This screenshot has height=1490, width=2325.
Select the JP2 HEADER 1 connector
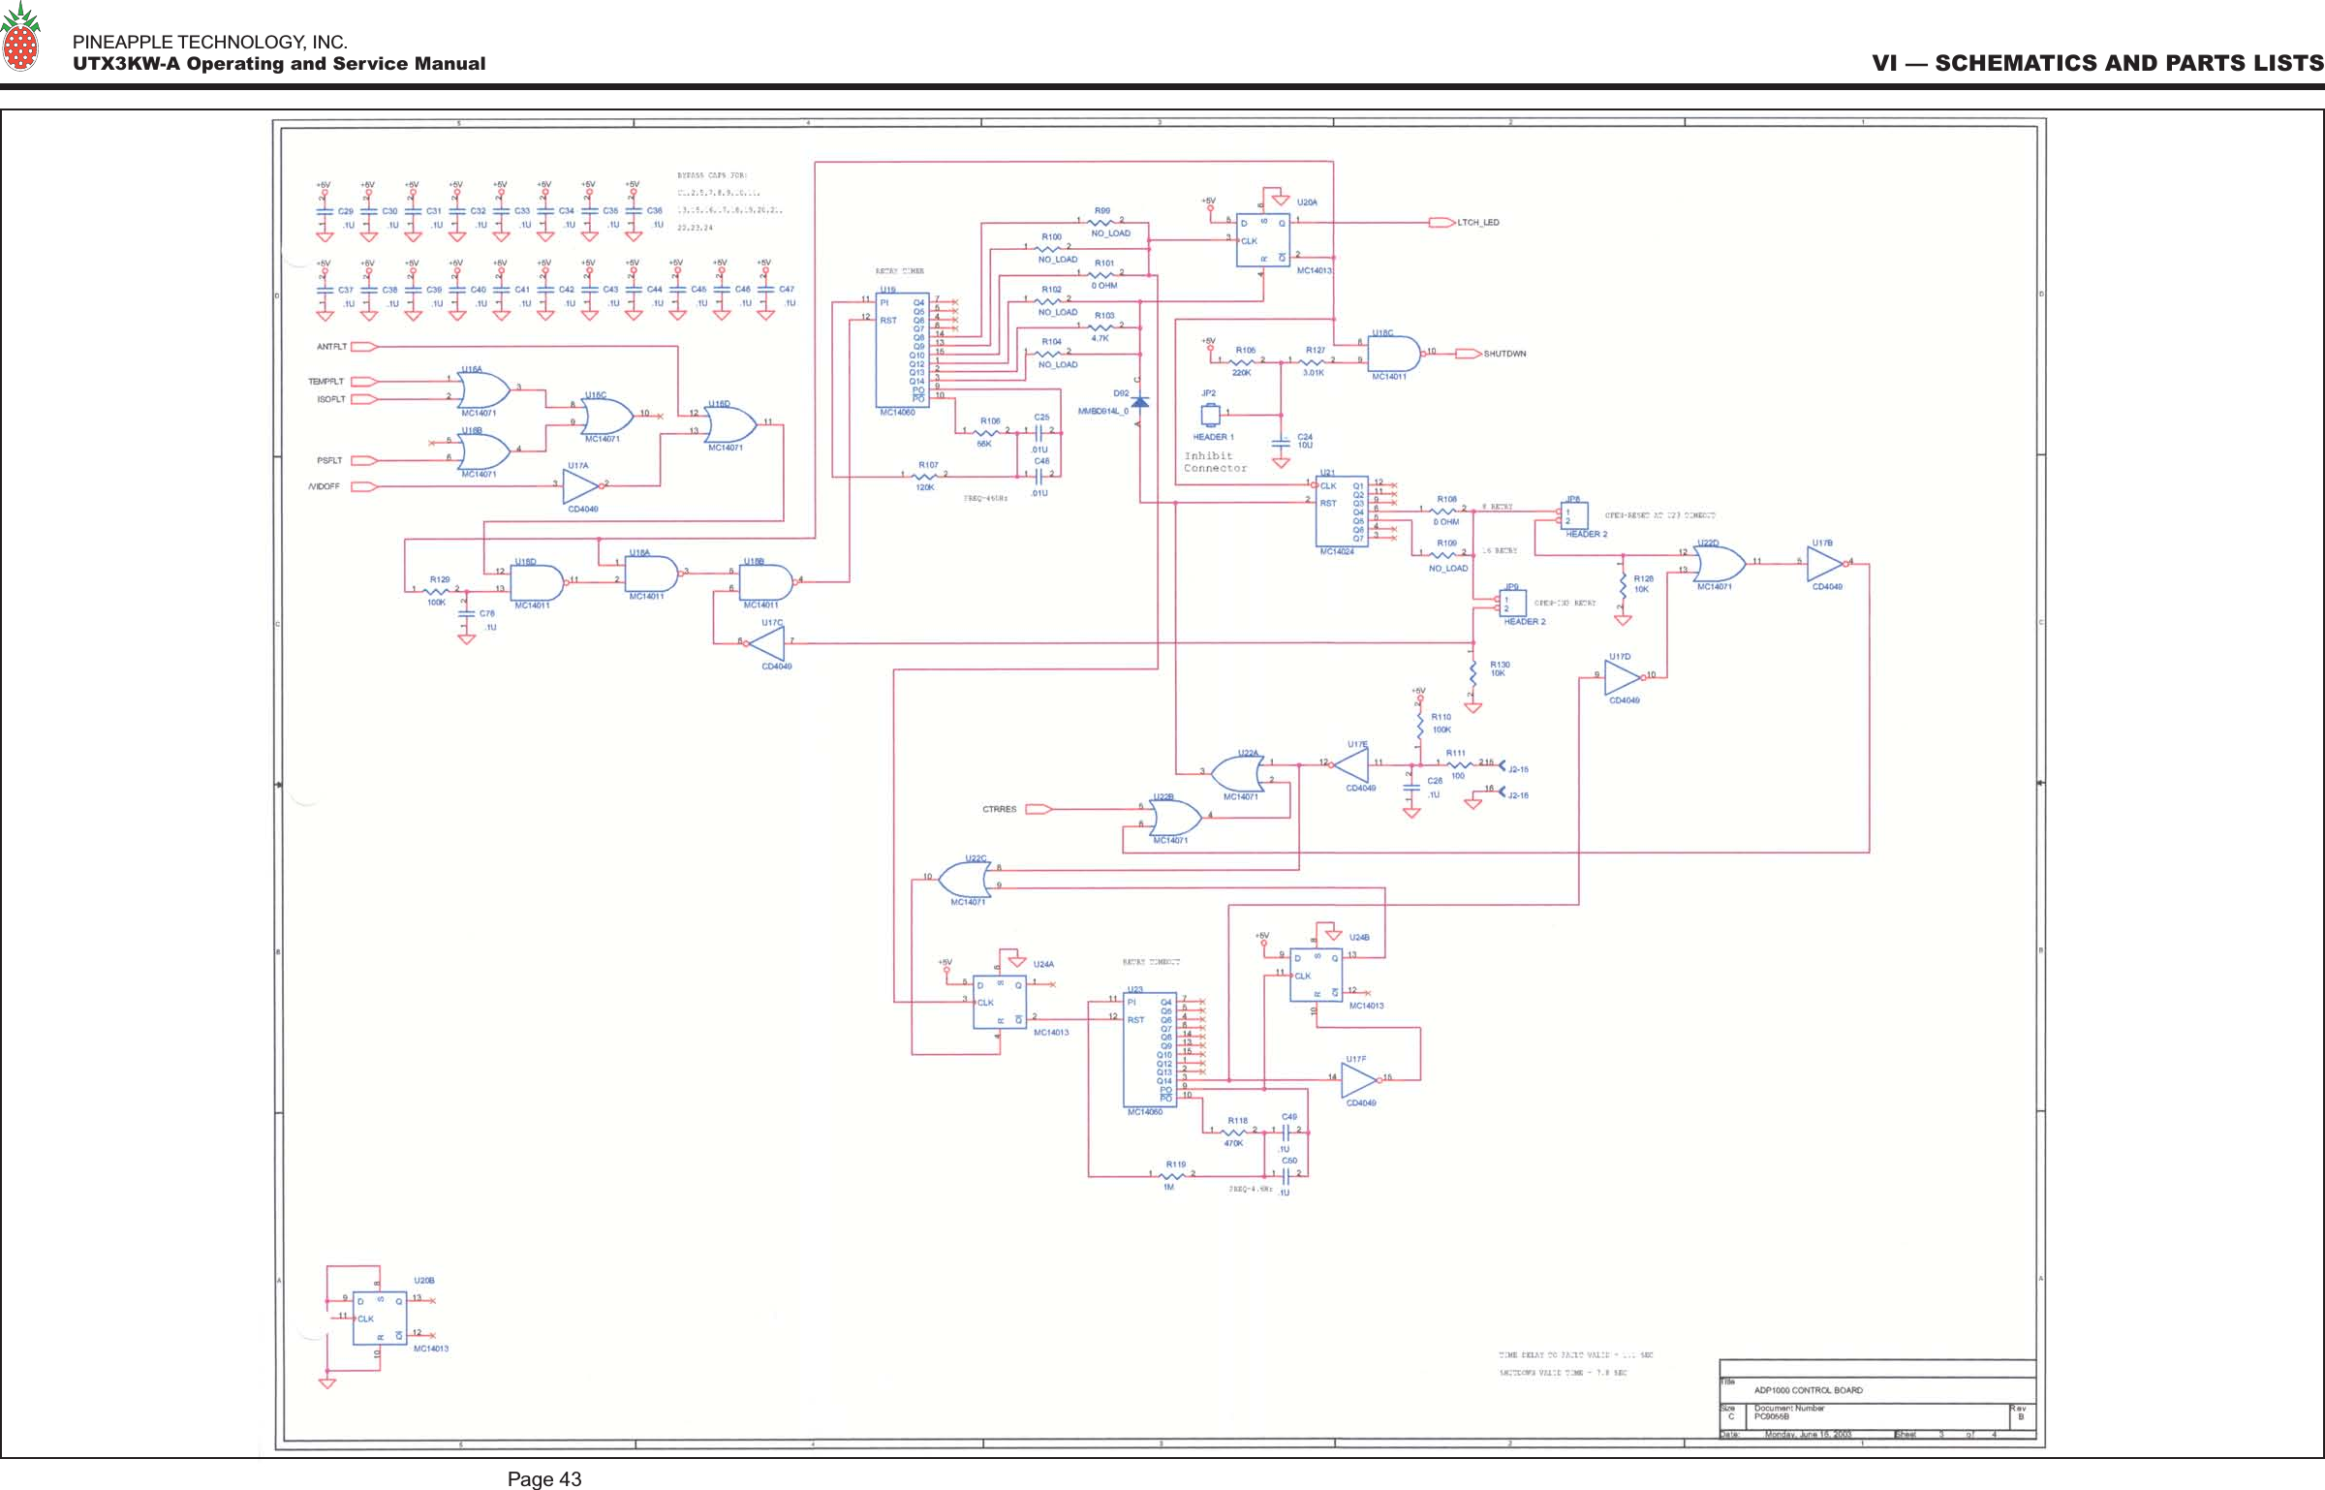pyautogui.click(x=1210, y=415)
